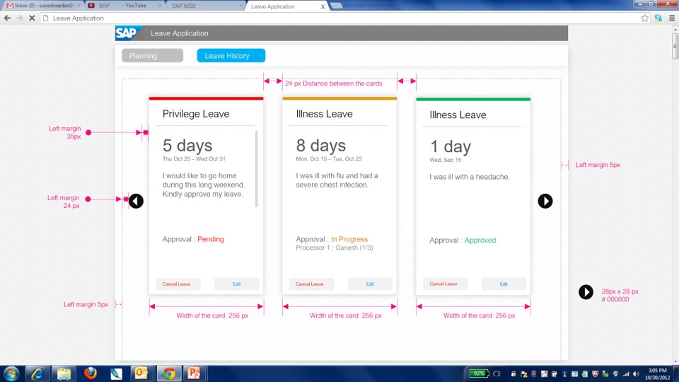Click the browser back arrow
This screenshot has height=382, width=679.
(8, 18)
